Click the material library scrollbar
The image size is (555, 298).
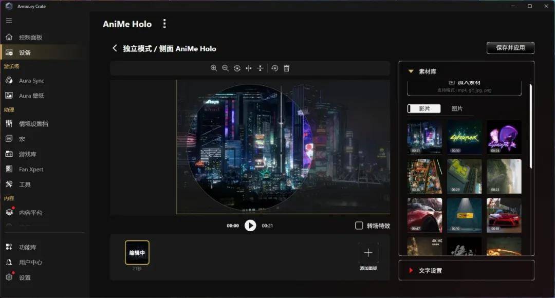530,126
